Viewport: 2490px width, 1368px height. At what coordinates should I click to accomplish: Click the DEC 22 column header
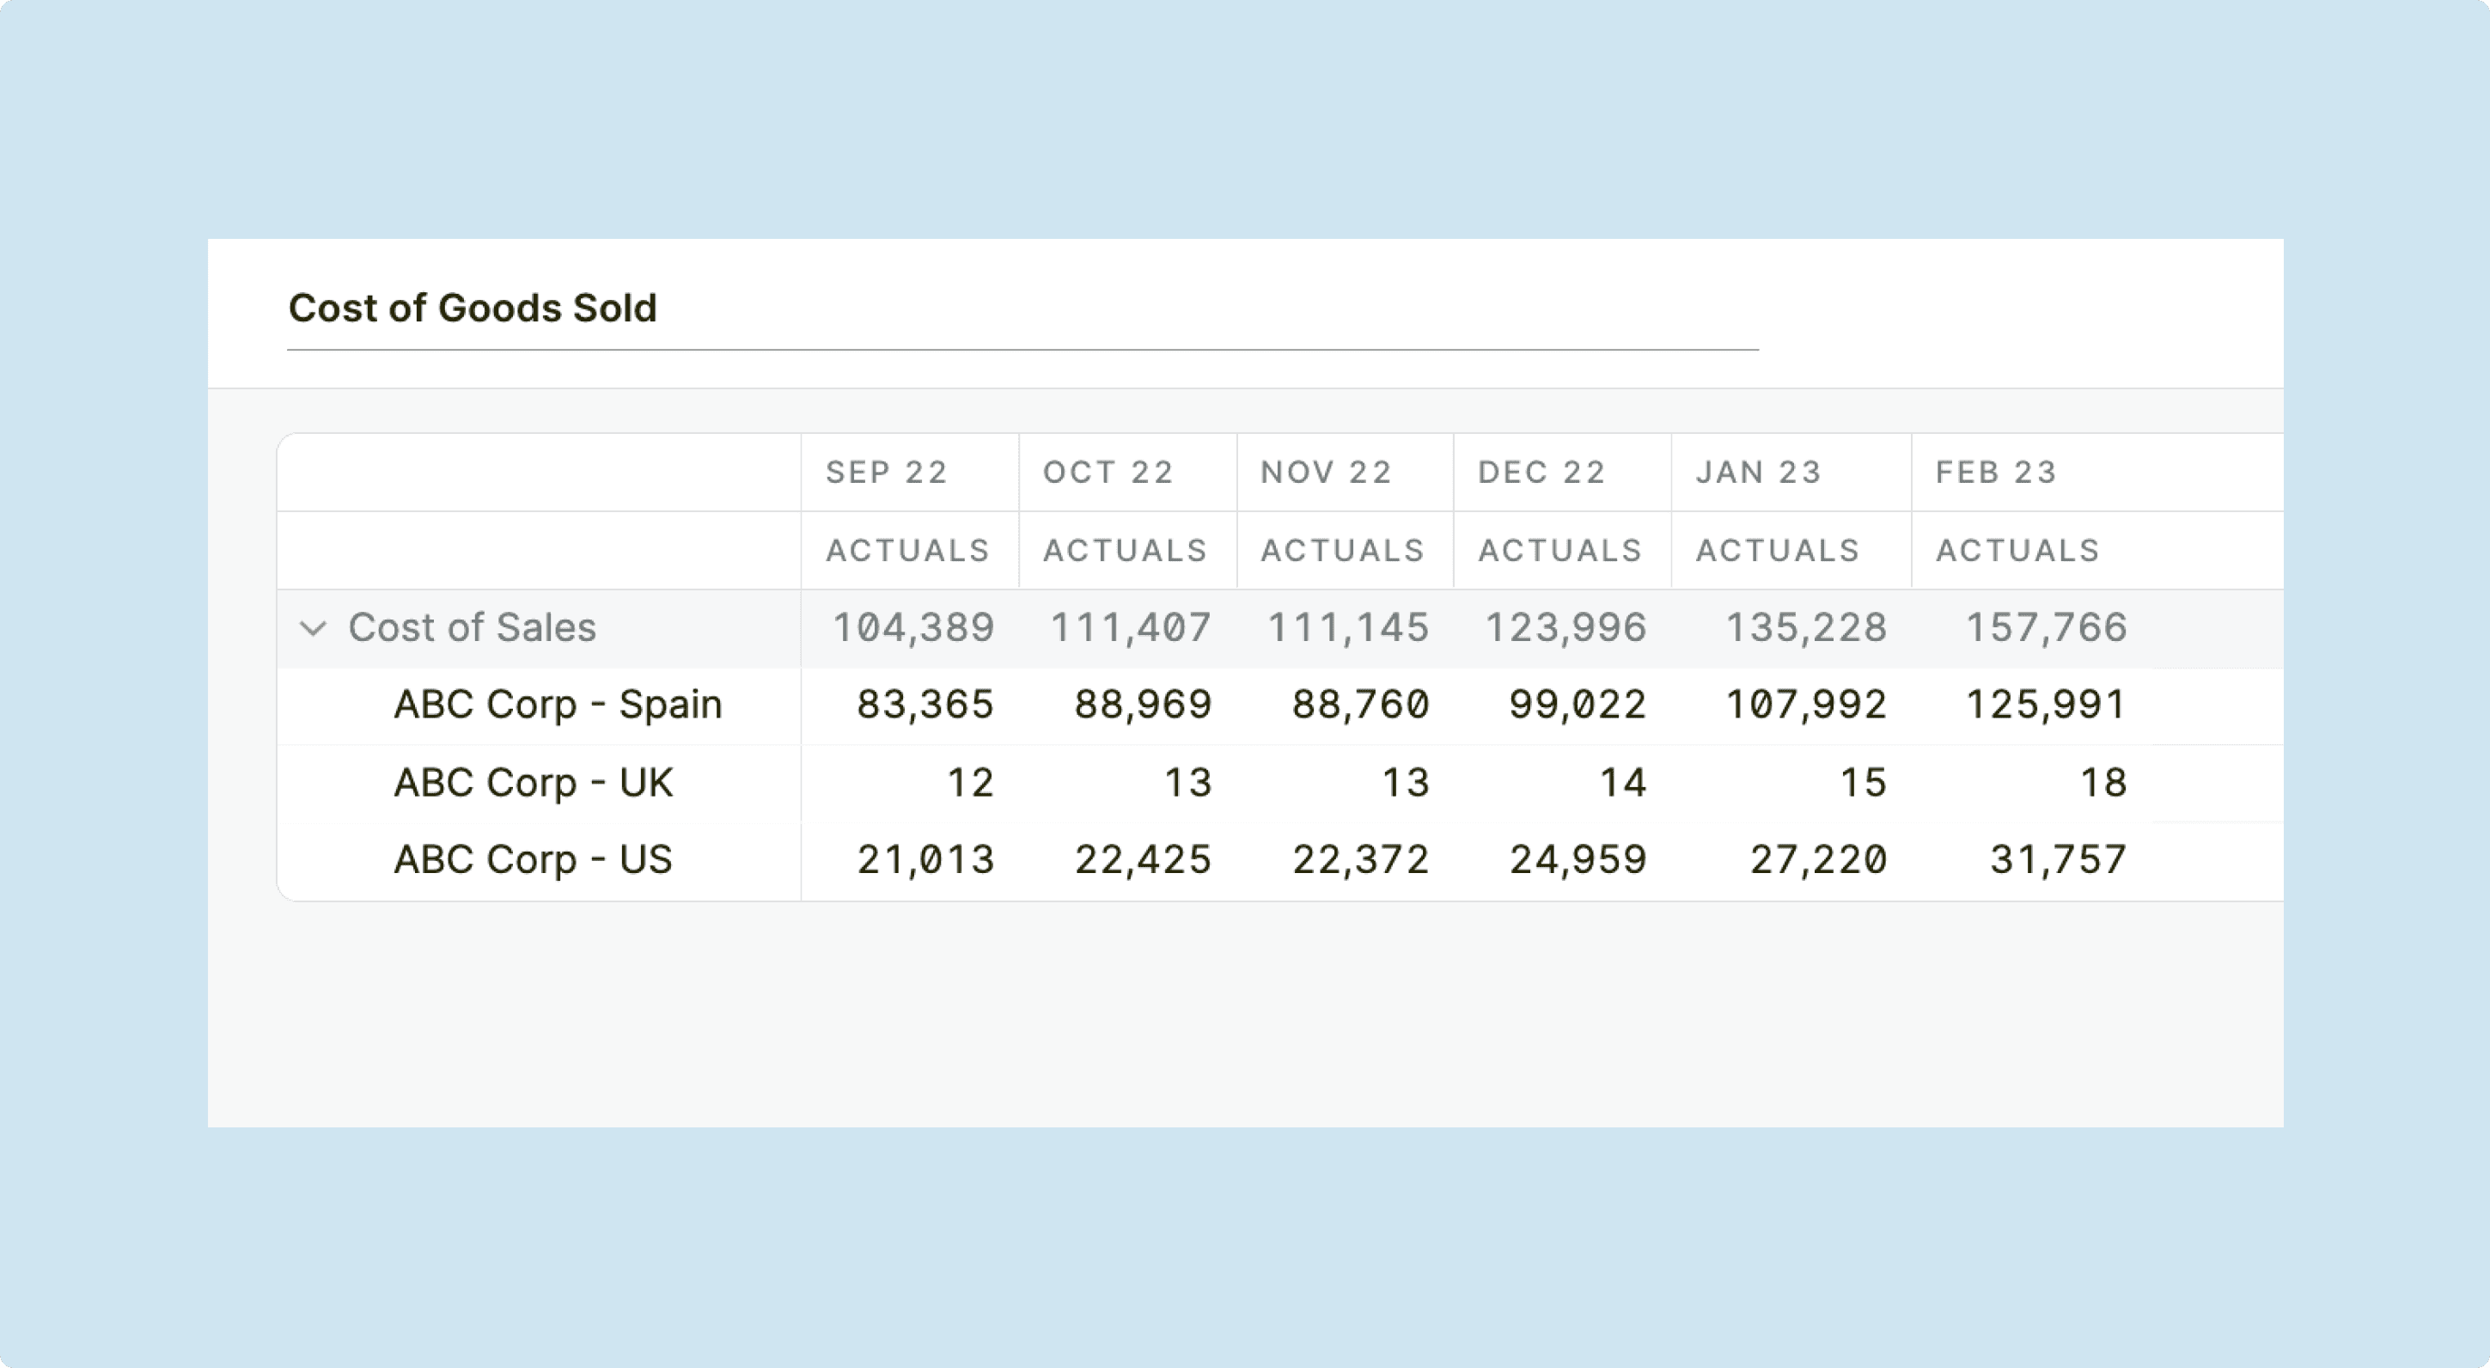pyautogui.click(x=1541, y=471)
